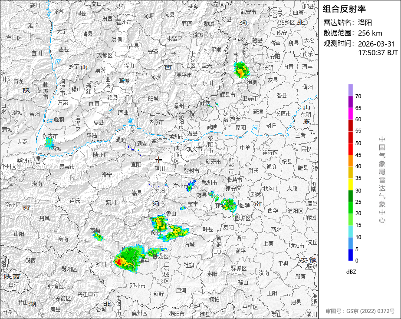Image resolution: width=401 pixels, height=319 pixels.
Task: Select the yellow swatch between 30 and 35
Action: [x=350, y=184]
